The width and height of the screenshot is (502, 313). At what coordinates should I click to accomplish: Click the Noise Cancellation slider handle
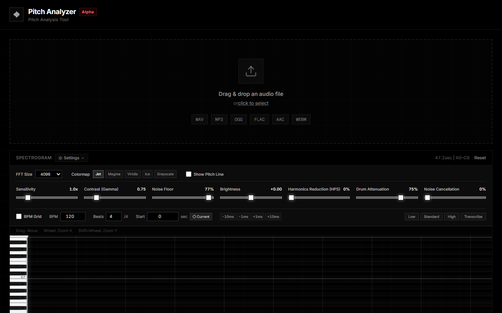click(x=427, y=198)
